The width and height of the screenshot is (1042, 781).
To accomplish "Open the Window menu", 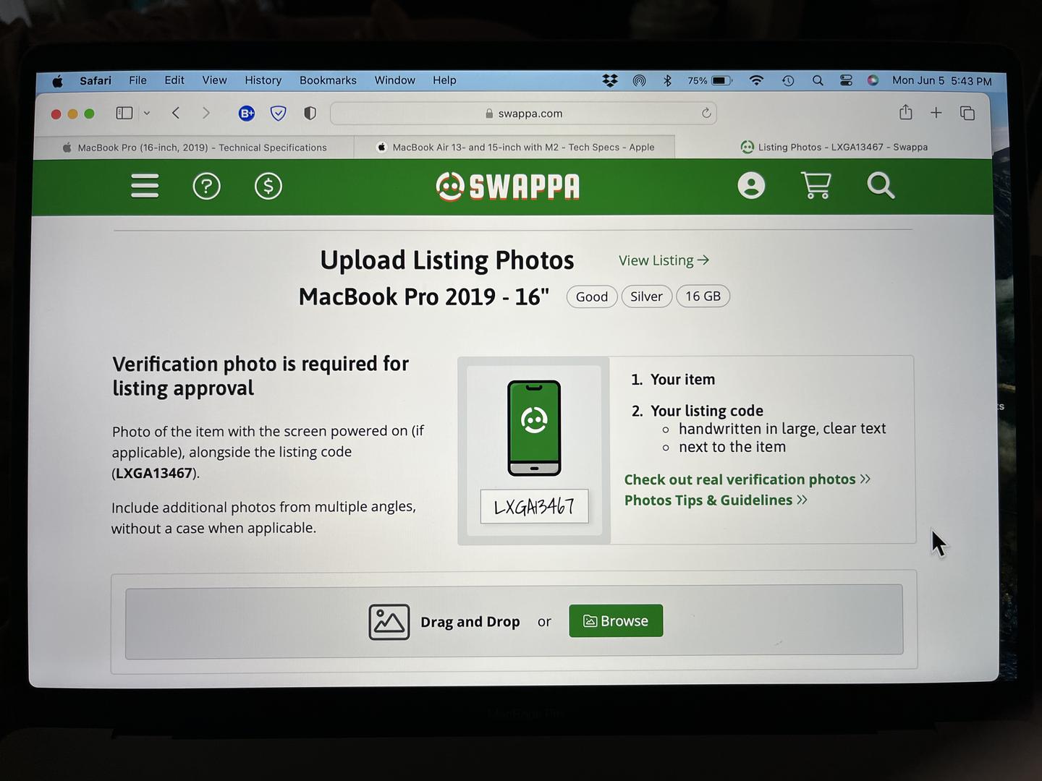I will (x=394, y=80).
